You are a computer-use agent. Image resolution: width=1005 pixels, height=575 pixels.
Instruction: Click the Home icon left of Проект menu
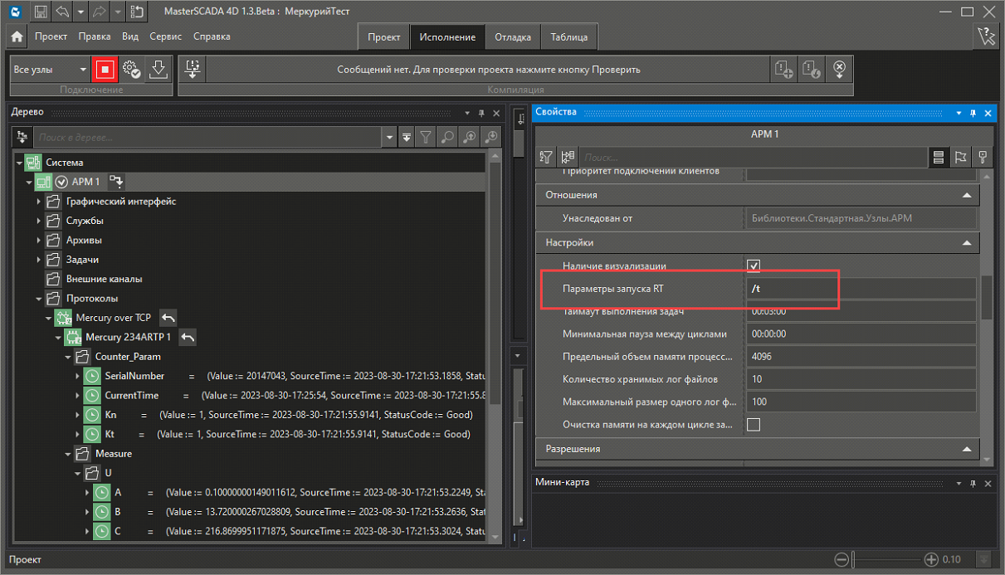coord(17,37)
